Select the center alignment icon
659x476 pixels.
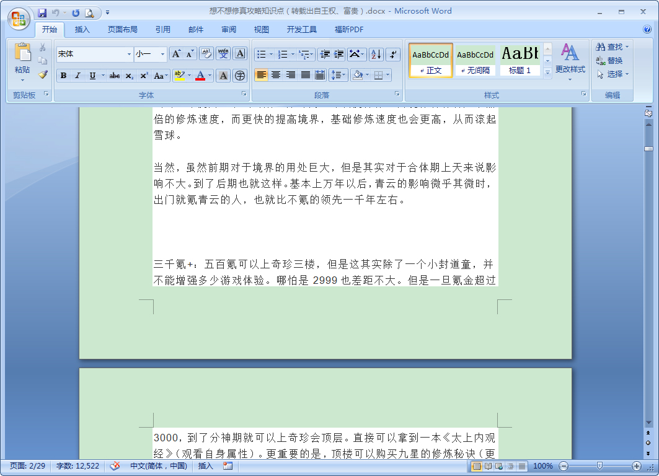coord(276,75)
